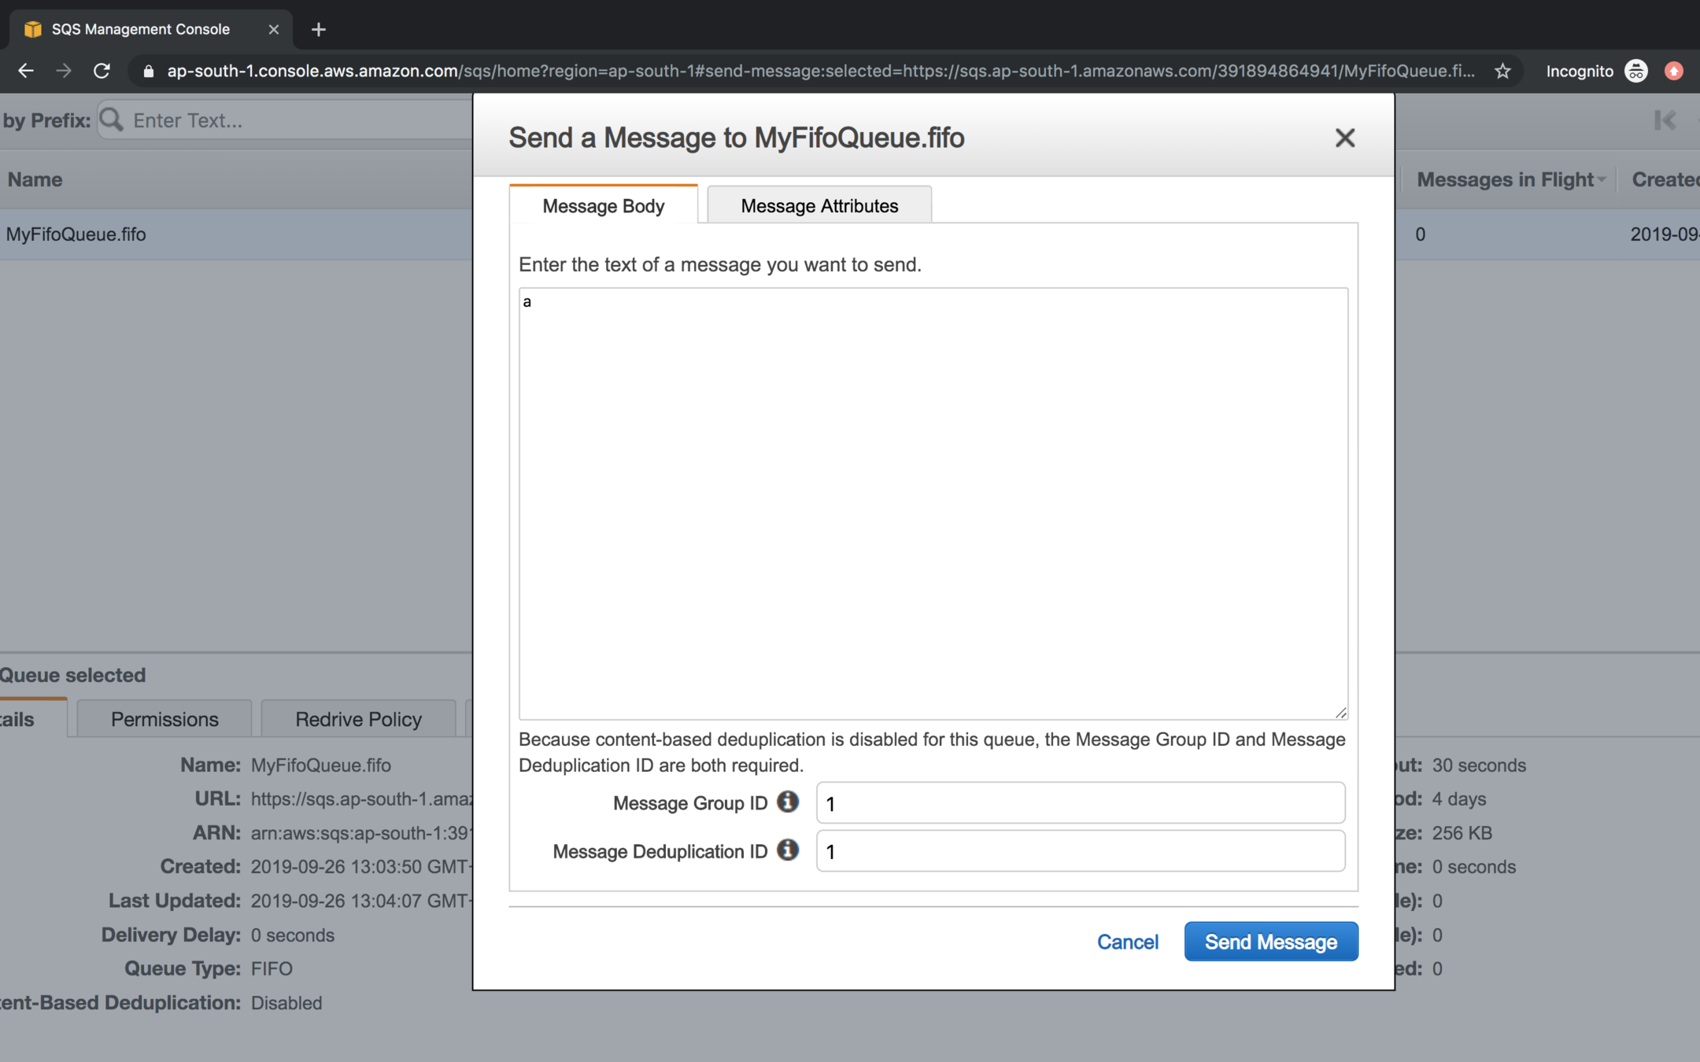The image size is (1700, 1062).
Task: Click the Message Deduplication ID info icon
Action: tap(787, 850)
